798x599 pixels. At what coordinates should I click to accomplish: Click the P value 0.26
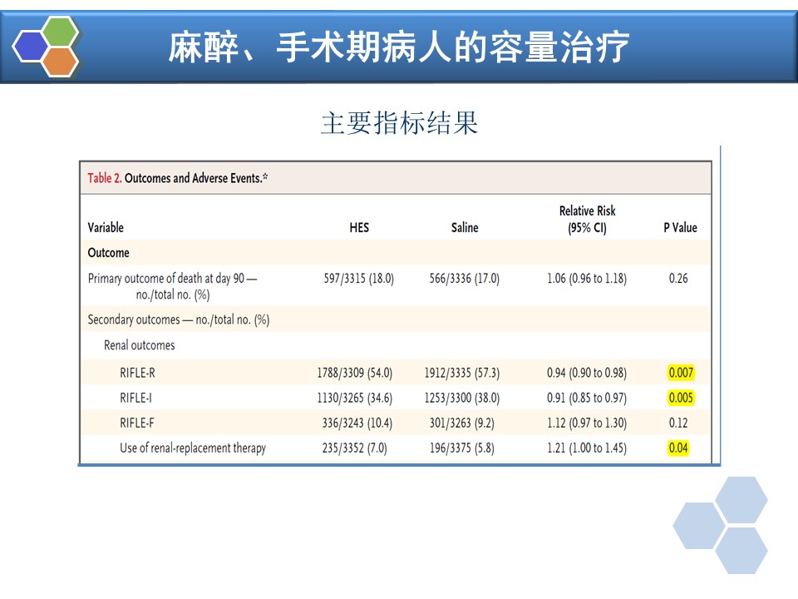point(678,279)
